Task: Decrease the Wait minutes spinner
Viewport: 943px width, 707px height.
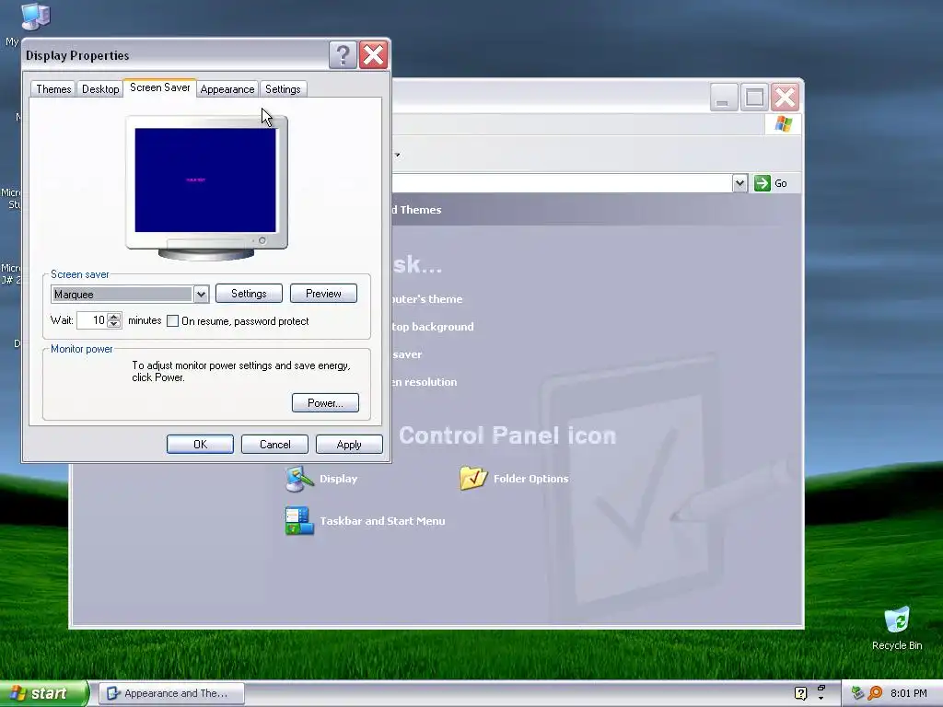Action: [x=113, y=325]
